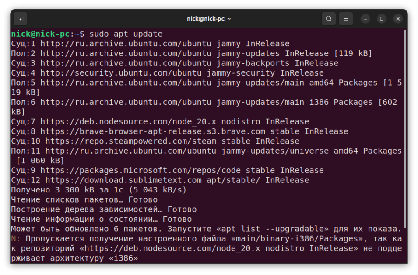Click the window title nick@nick-pc: ~
Image resolution: width=418 pixels, height=275 pixels.
pyautogui.click(x=209, y=19)
